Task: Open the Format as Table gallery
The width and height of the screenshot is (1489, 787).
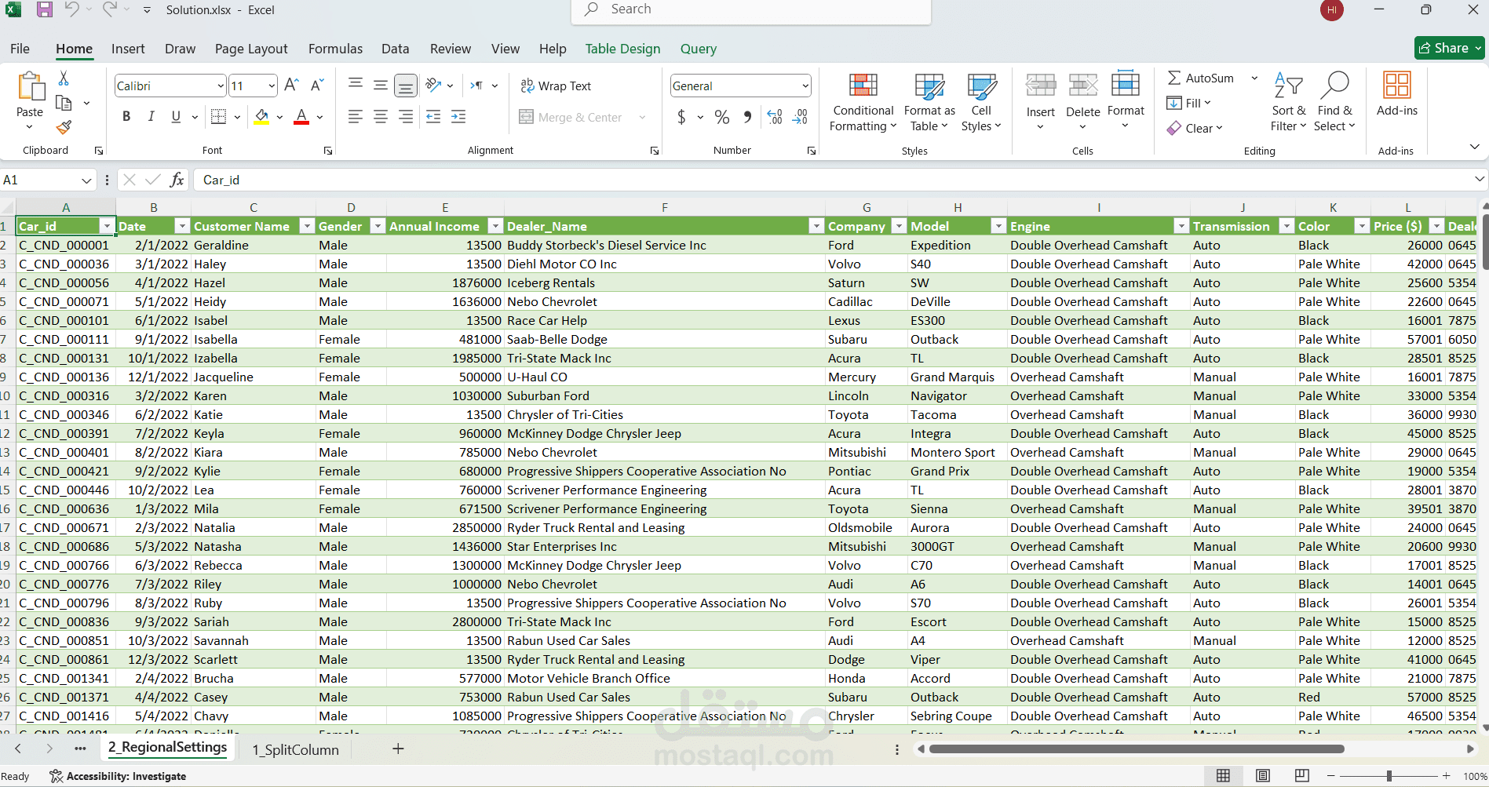Action: pos(929,102)
